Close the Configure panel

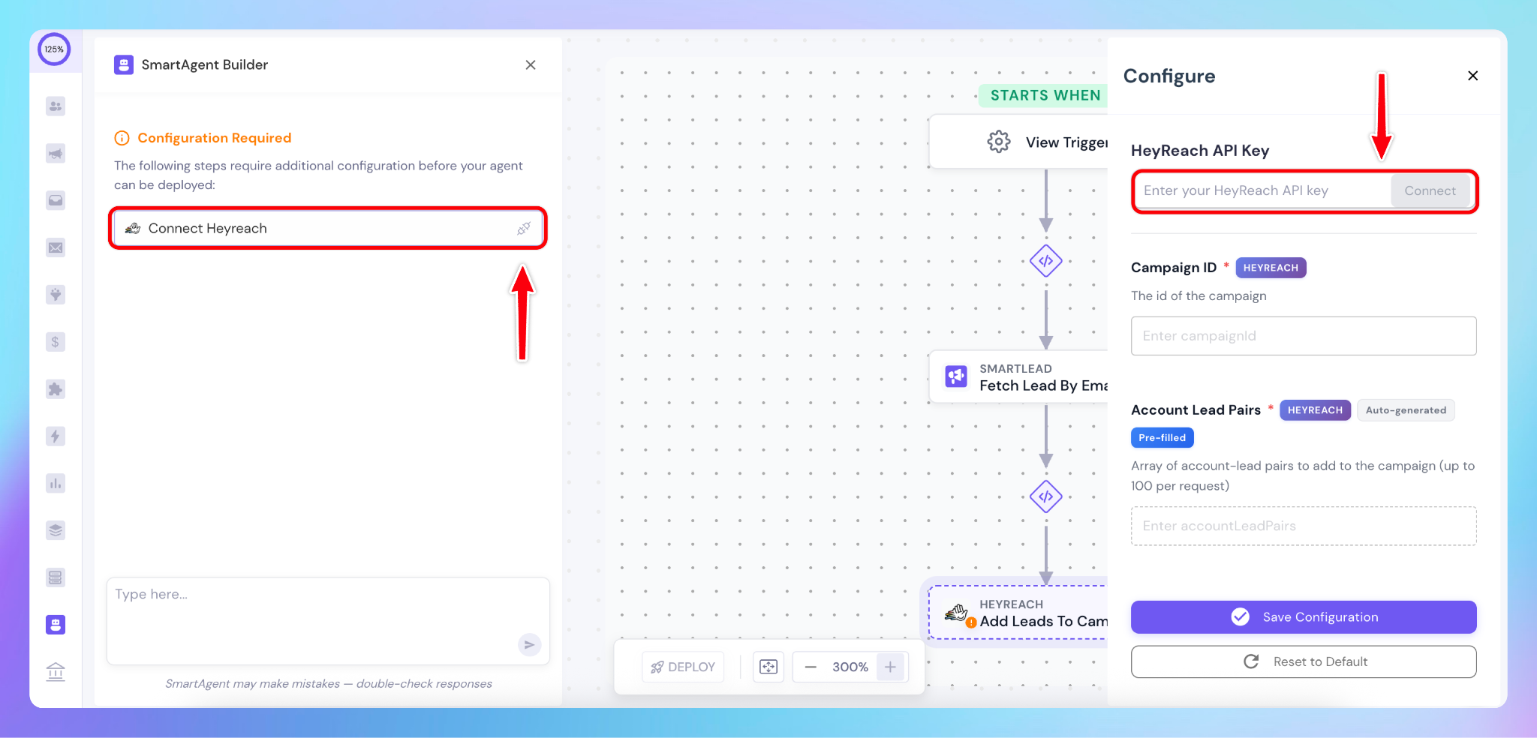[x=1472, y=76]
